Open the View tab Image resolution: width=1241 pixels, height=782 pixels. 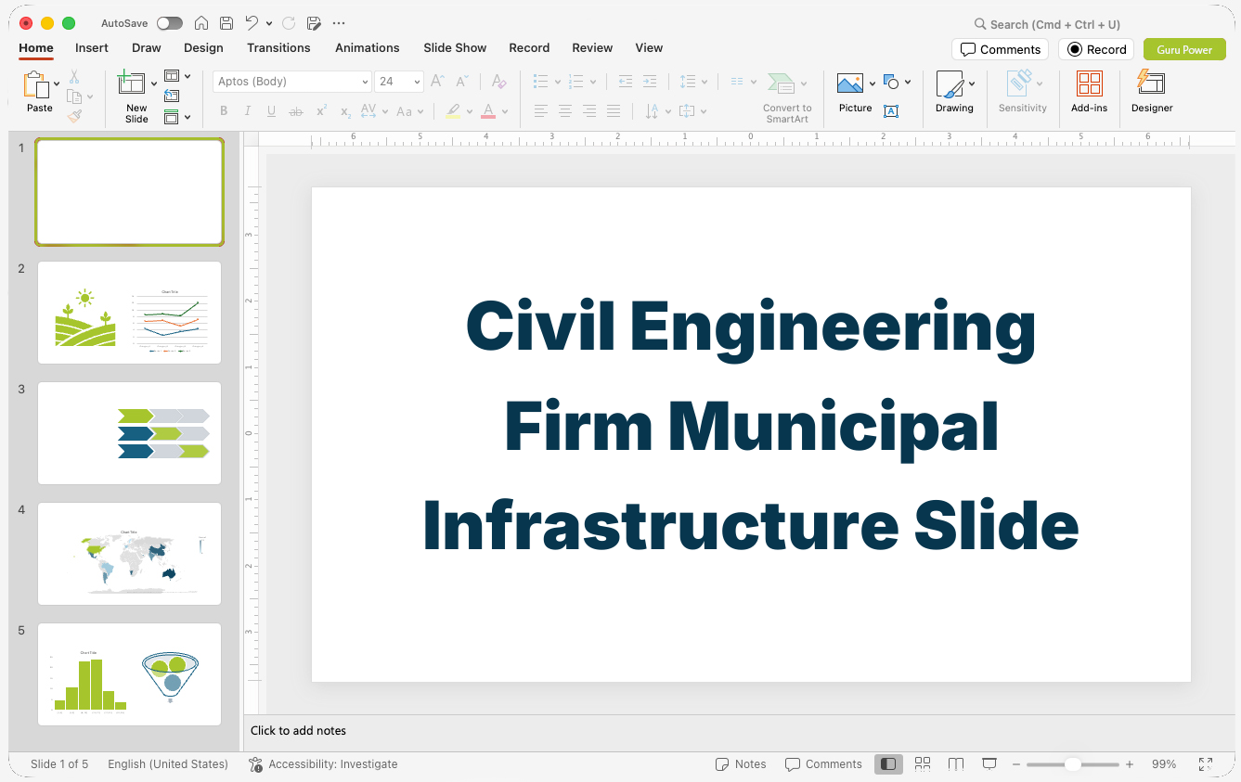649,47
